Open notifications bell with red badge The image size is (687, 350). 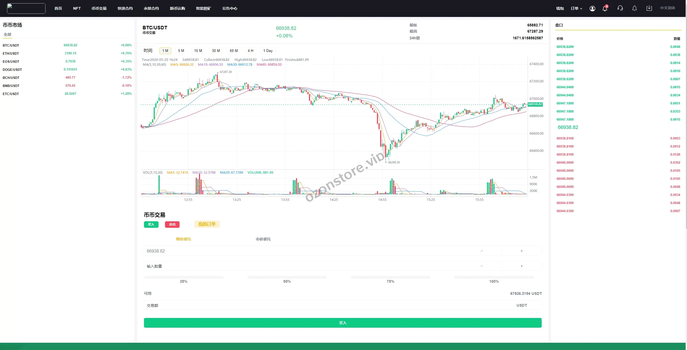(x=605, y=9)
